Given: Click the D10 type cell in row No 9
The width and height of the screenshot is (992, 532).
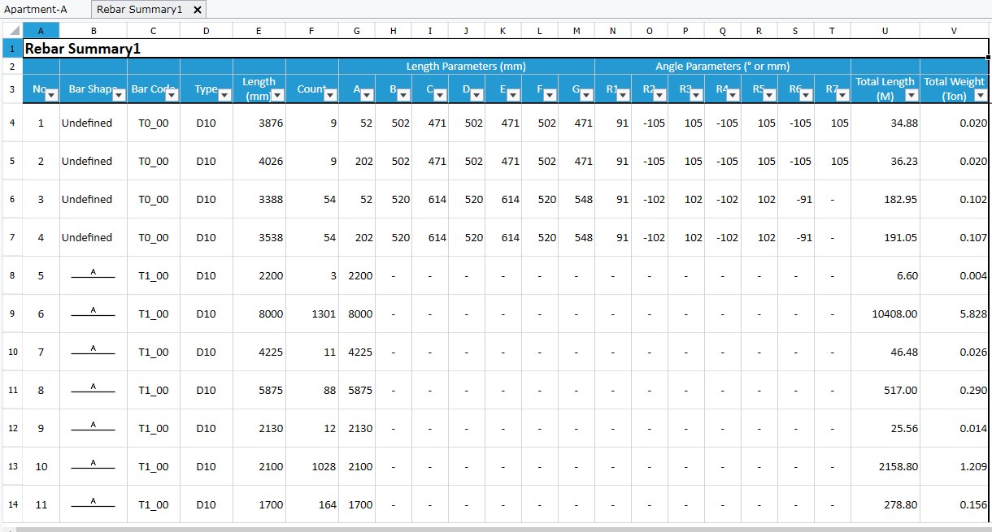Looking at the screenshot, I should pos(206,428).
